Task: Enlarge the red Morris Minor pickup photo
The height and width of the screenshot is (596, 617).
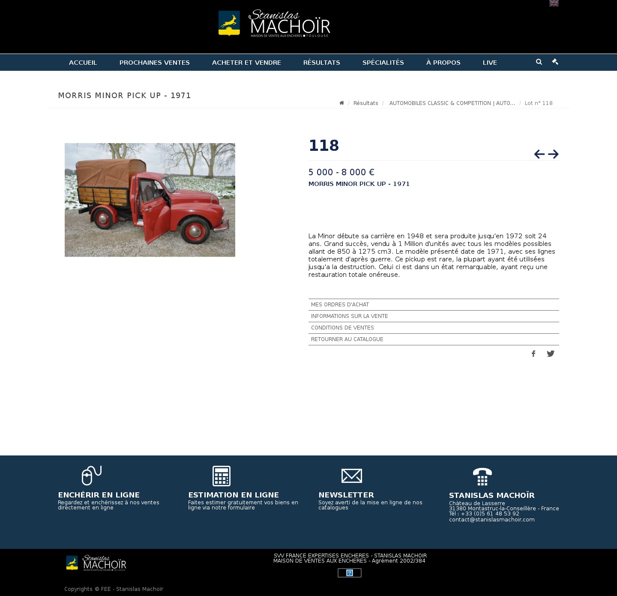Action: (x=150, y=200)
